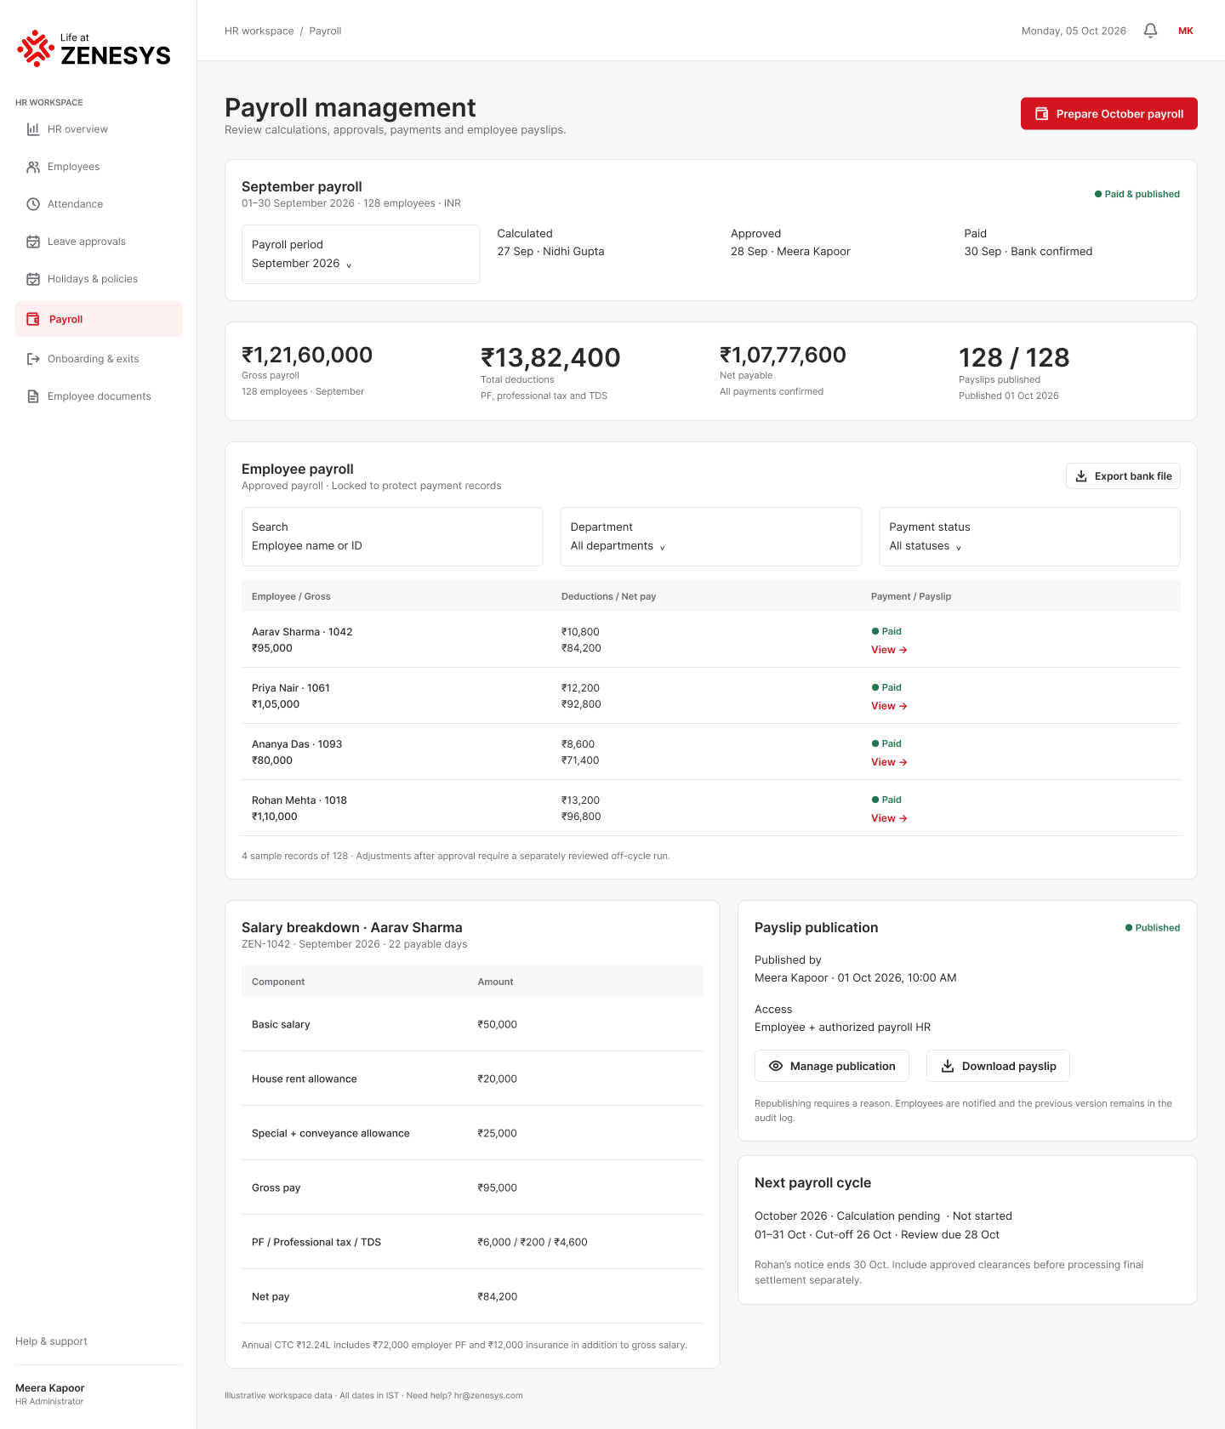Click the download icon on Download payslip
This screenshot has height=1429, width=1225.
tap(948, 1066)
